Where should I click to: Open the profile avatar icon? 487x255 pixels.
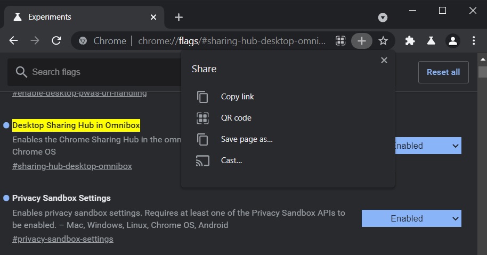click(453, 41)
